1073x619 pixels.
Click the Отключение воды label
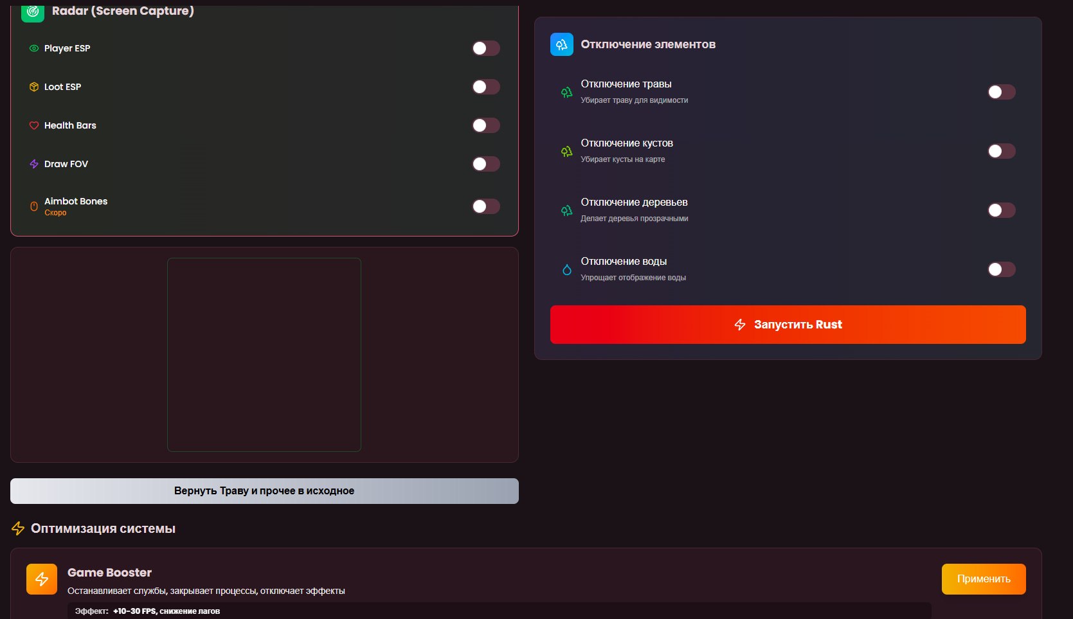click(624, 262)
